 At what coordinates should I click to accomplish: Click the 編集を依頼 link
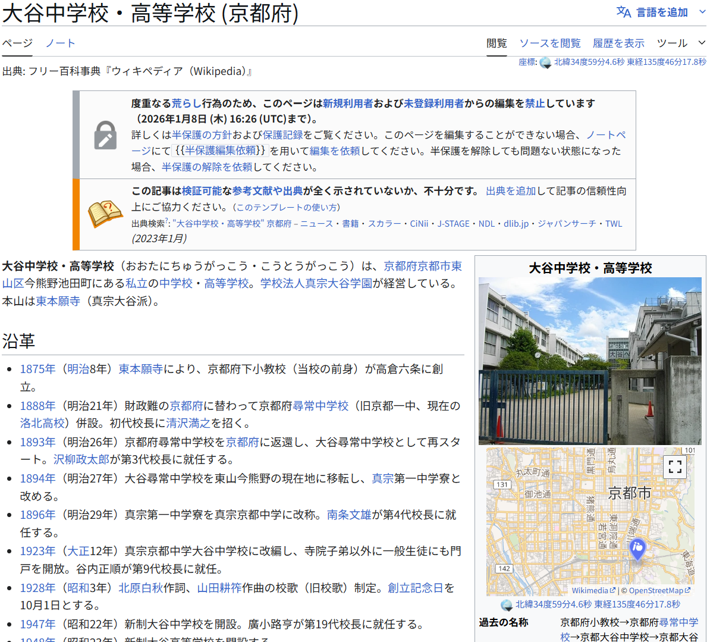[335, 151]
